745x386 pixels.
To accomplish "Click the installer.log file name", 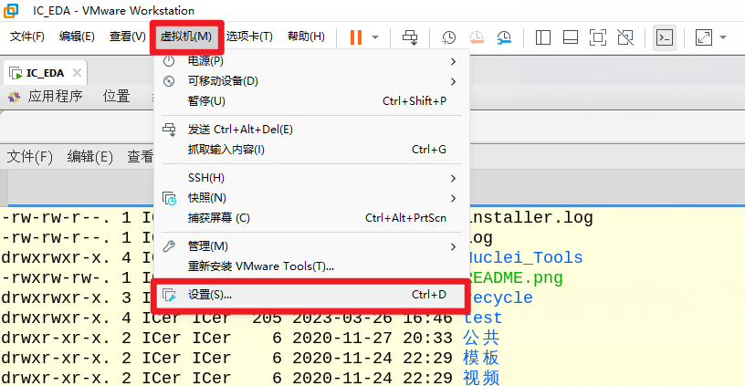I will tap(531, 218).
